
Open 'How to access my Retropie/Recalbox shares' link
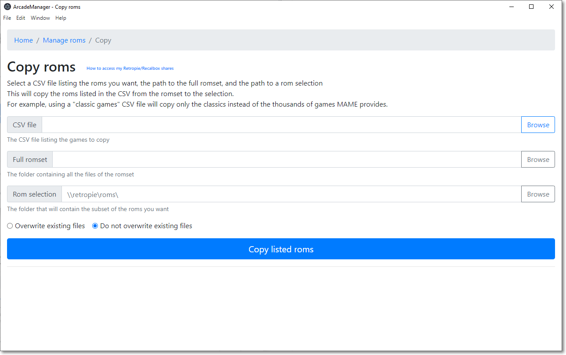click(130, 68)
